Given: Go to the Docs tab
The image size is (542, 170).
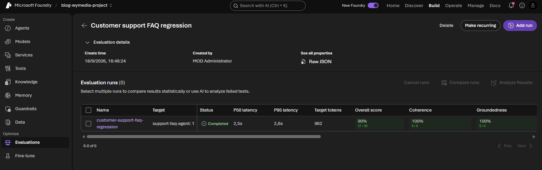Looking at the screenshot, I should pos(495,5).
